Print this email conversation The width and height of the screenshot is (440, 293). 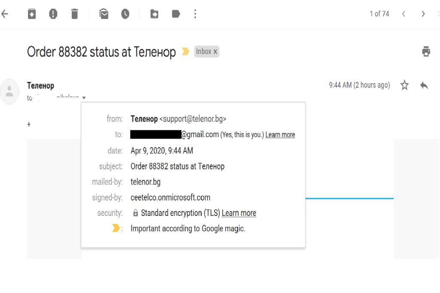[426, 51]
